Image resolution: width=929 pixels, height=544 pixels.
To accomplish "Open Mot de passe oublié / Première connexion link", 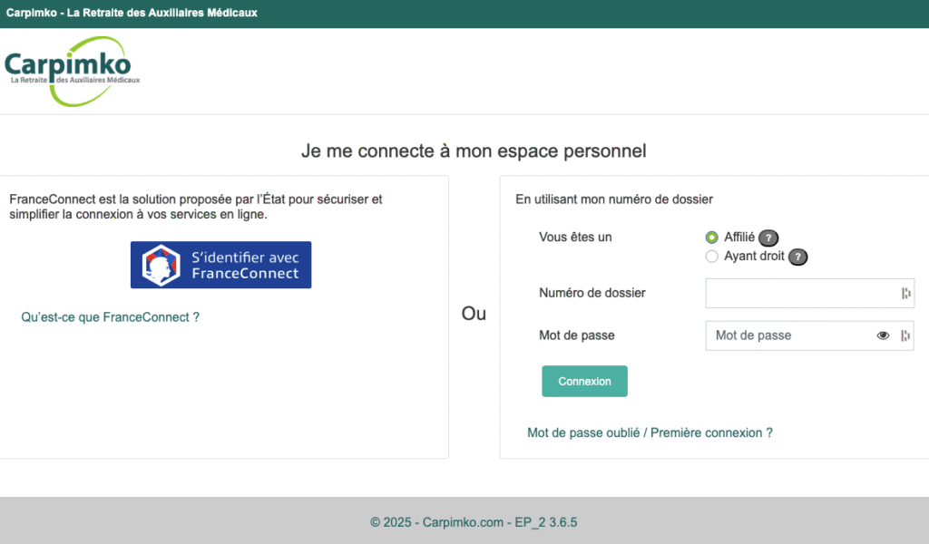I will point(650,432).
